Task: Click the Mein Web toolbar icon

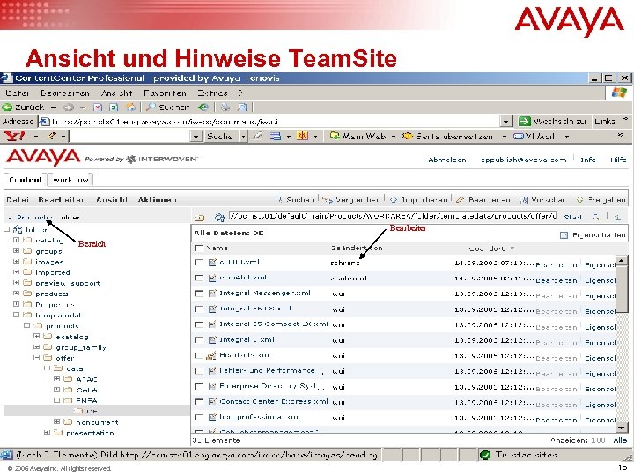Action: point(335,136)
